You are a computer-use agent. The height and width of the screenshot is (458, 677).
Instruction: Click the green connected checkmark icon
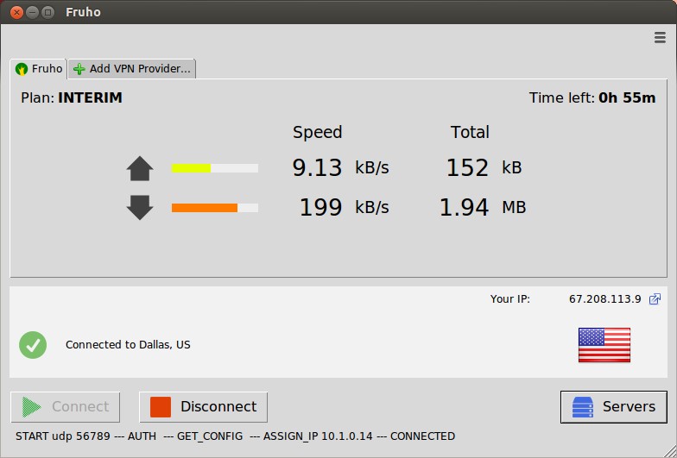coord(33,345)
